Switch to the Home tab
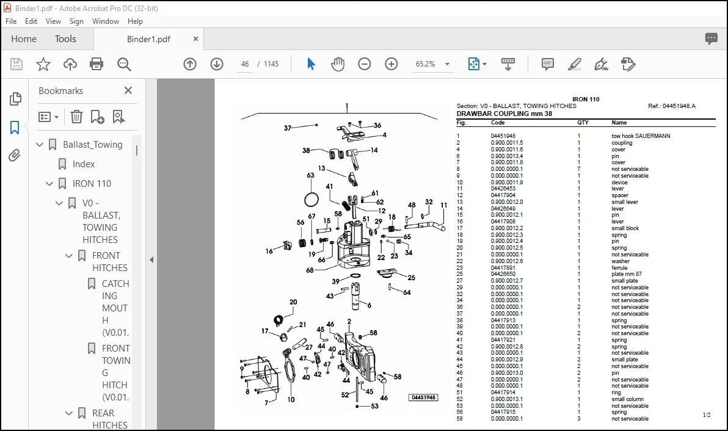This screenshot has height=431, width=728. tap(24, 39)
